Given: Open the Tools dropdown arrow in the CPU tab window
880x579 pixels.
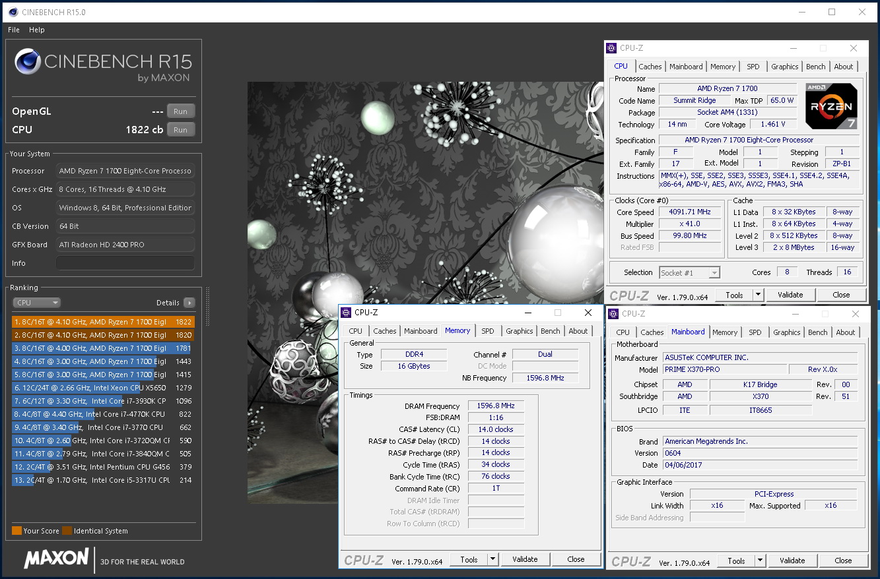Looking at the screenshot, I should [x=759, y=295].
